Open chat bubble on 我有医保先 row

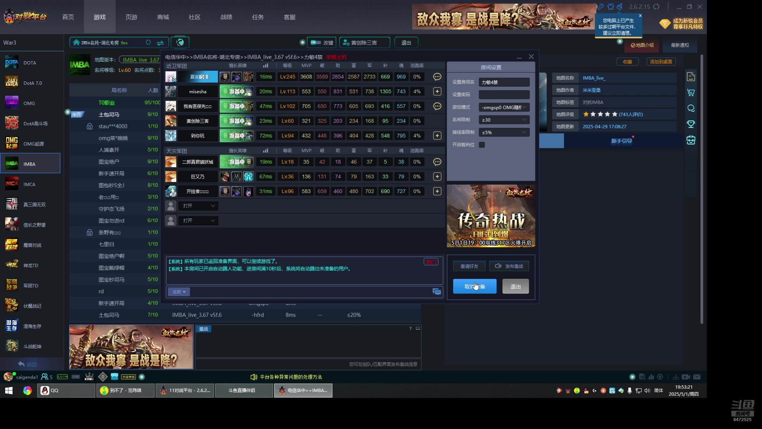[437, 106]
